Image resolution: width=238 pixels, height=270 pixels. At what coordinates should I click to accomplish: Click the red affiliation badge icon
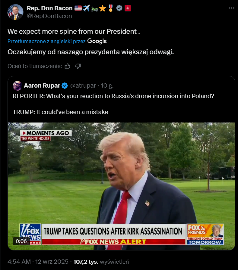128,8
